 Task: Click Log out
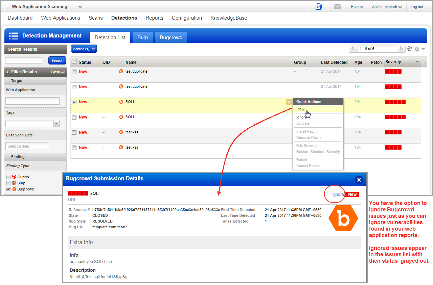coord(417,7)
